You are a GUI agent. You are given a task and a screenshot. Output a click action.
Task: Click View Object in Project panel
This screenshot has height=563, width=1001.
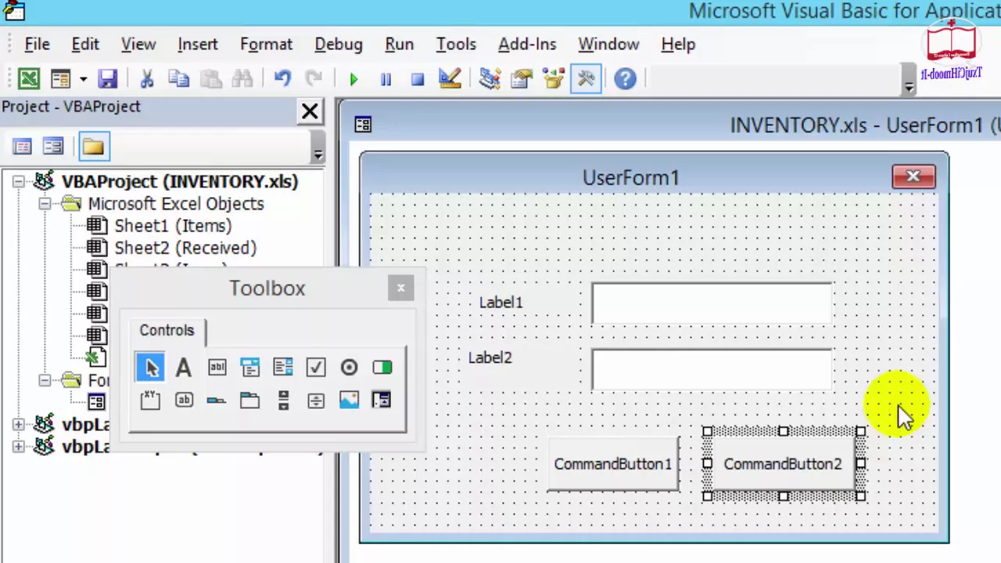53,146
